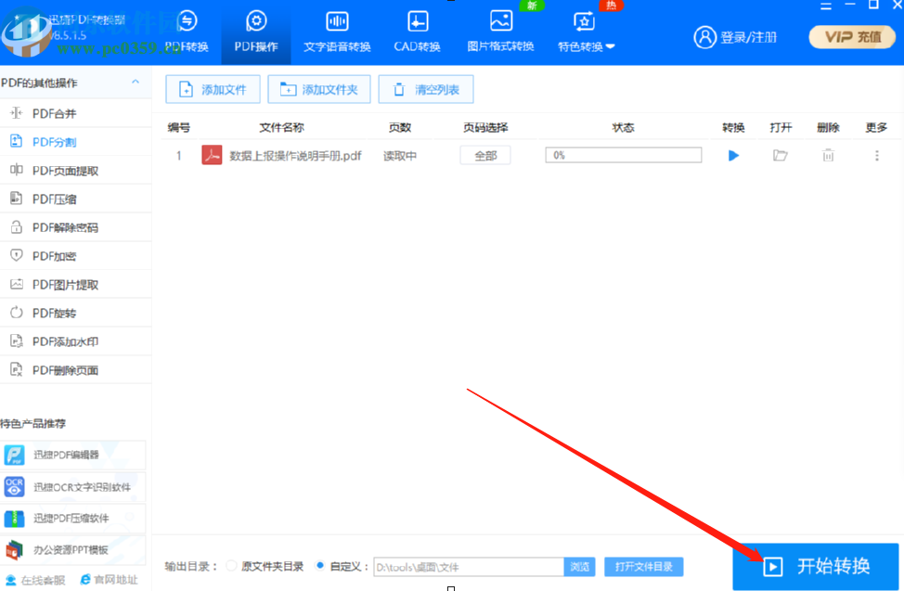Image resolution: width=904 pixels, height=591 pixels.
Task: Click 浏览 to choose an output folder
Action: point(580,566)
